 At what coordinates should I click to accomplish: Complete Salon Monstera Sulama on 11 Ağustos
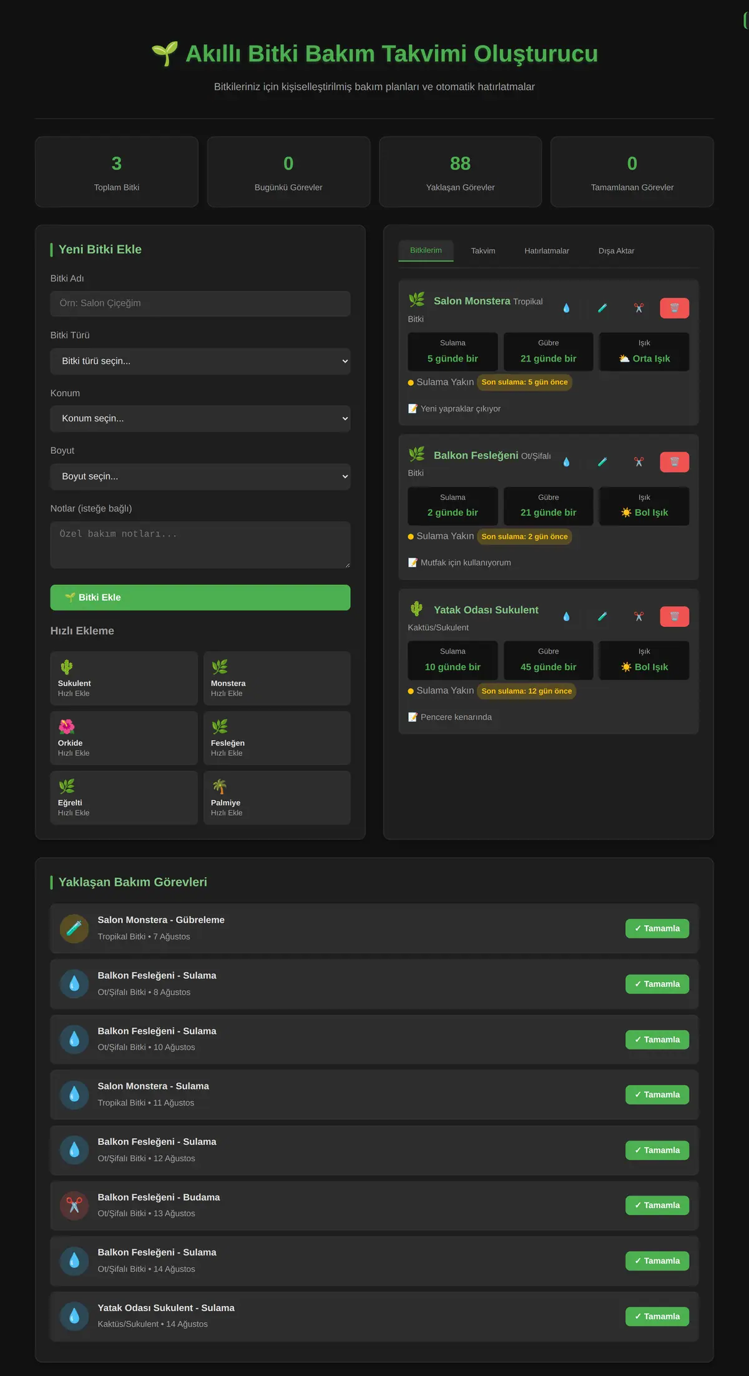point(657,1094)
